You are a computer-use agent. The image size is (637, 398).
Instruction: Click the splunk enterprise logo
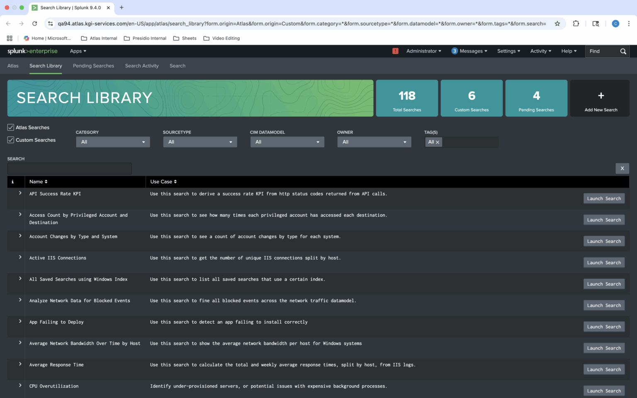[32, 51]
